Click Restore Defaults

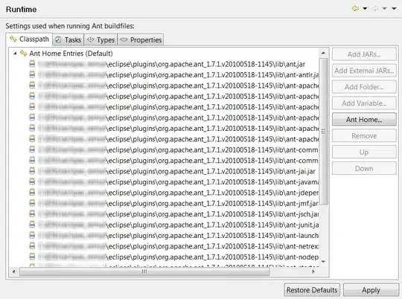tap(312, 290)
